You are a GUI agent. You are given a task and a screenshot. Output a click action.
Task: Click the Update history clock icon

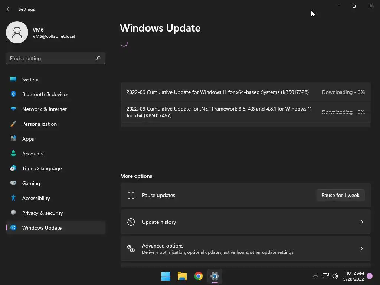click(131, 222)
